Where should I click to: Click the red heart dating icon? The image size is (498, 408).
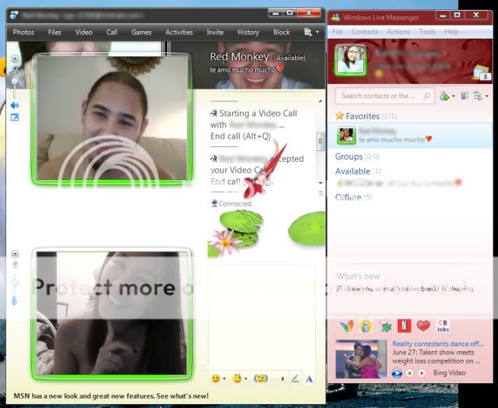pos(423,325)
